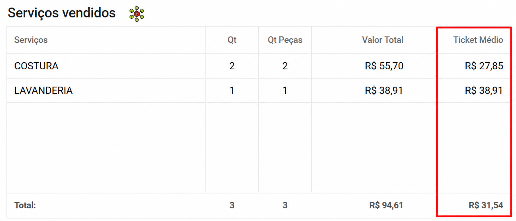Click the Total: footer label
The height and width of the screenshot is (221, 516).
coord(25,205)
